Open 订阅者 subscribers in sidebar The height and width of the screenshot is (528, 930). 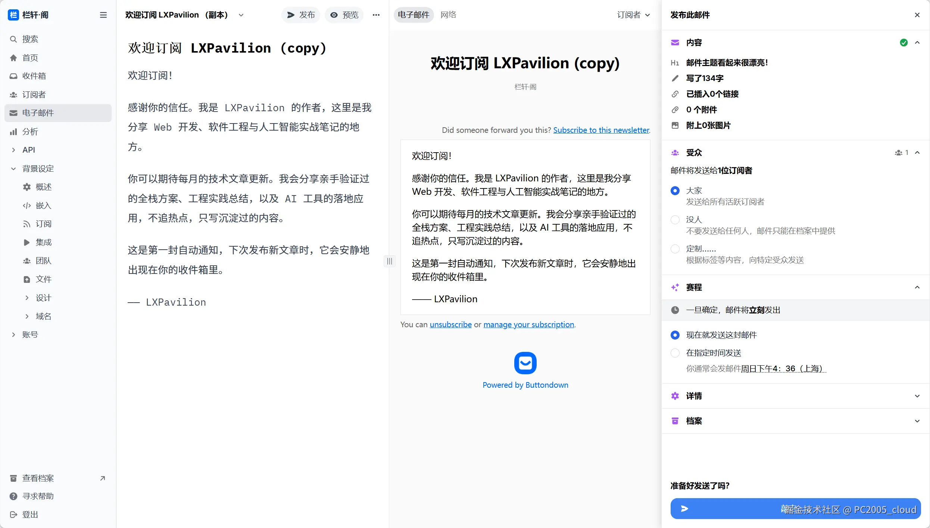(x=58, y=94)
